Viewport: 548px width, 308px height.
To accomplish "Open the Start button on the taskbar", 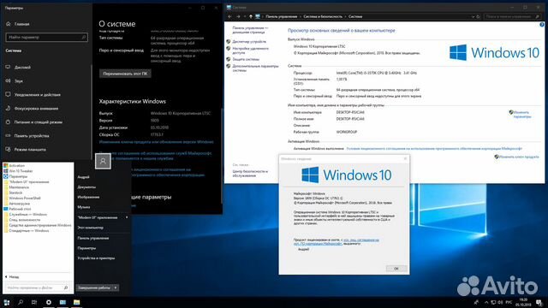I will coord(7,302).
